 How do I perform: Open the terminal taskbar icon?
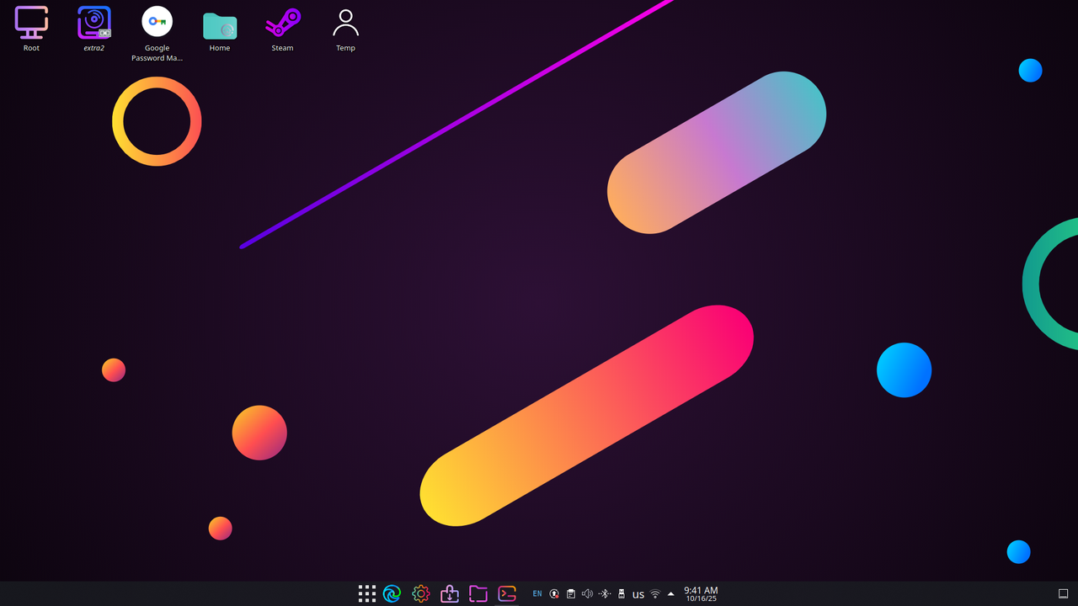[507, 593]
